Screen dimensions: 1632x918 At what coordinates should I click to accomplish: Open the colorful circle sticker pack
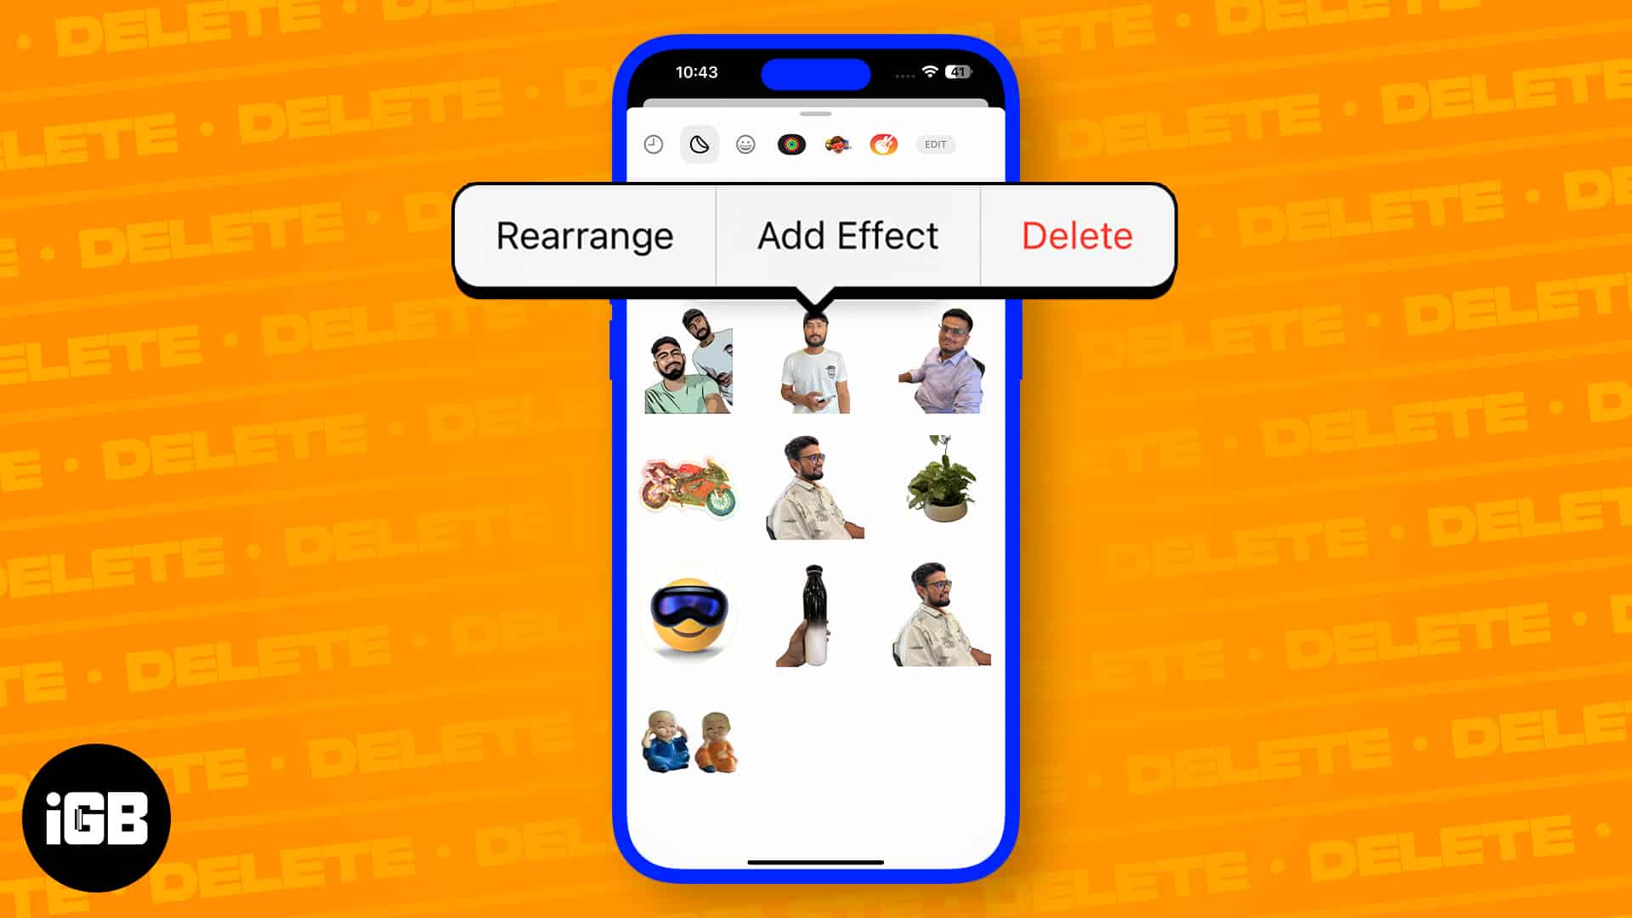pyautogui.click(x=792, y=144)
